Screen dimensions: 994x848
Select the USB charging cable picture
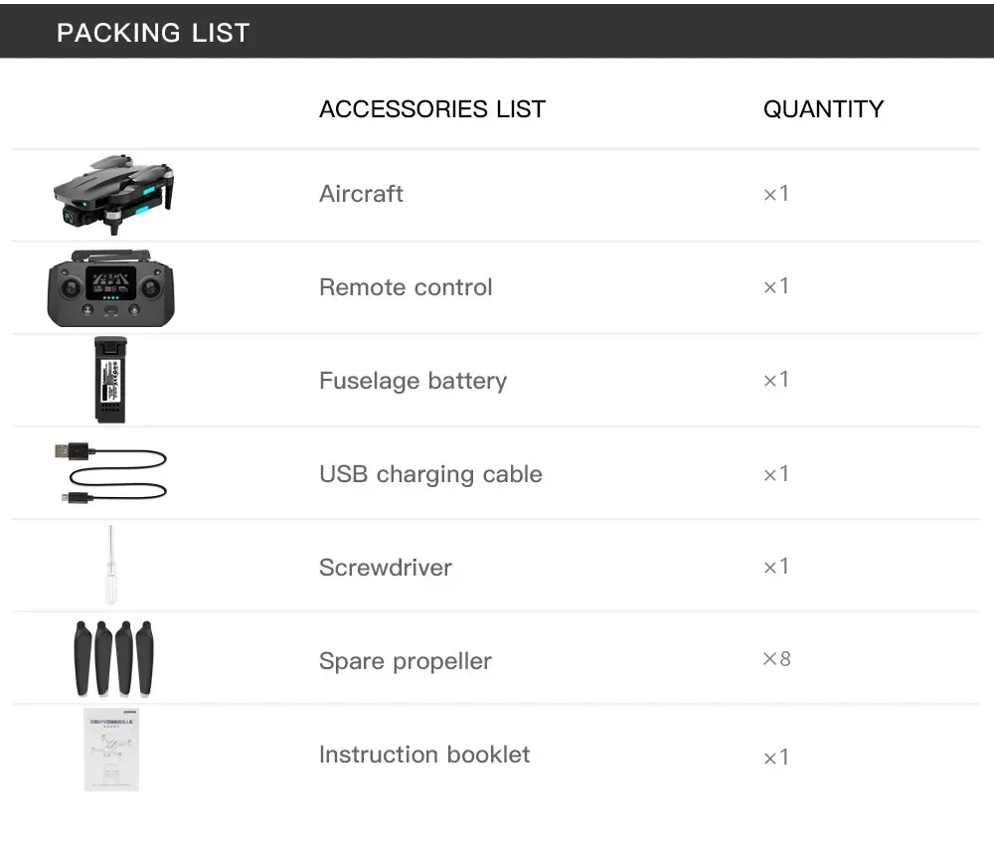point(111,473)
